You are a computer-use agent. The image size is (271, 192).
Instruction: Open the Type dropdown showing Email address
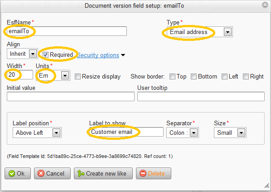[199, 32]
